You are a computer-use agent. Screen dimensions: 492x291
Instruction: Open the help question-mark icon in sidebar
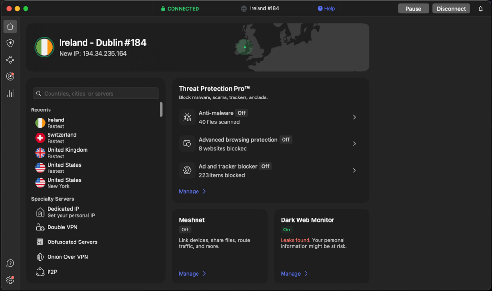pyautogui.click(x=11, y=263)
